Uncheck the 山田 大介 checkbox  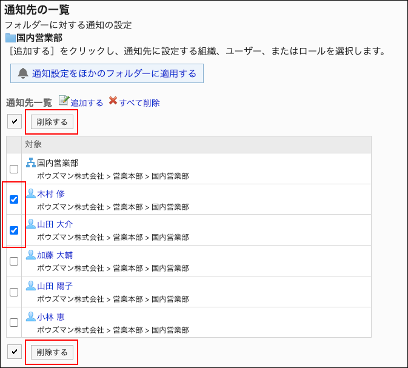pyautogui.click(x=14, y=230)
